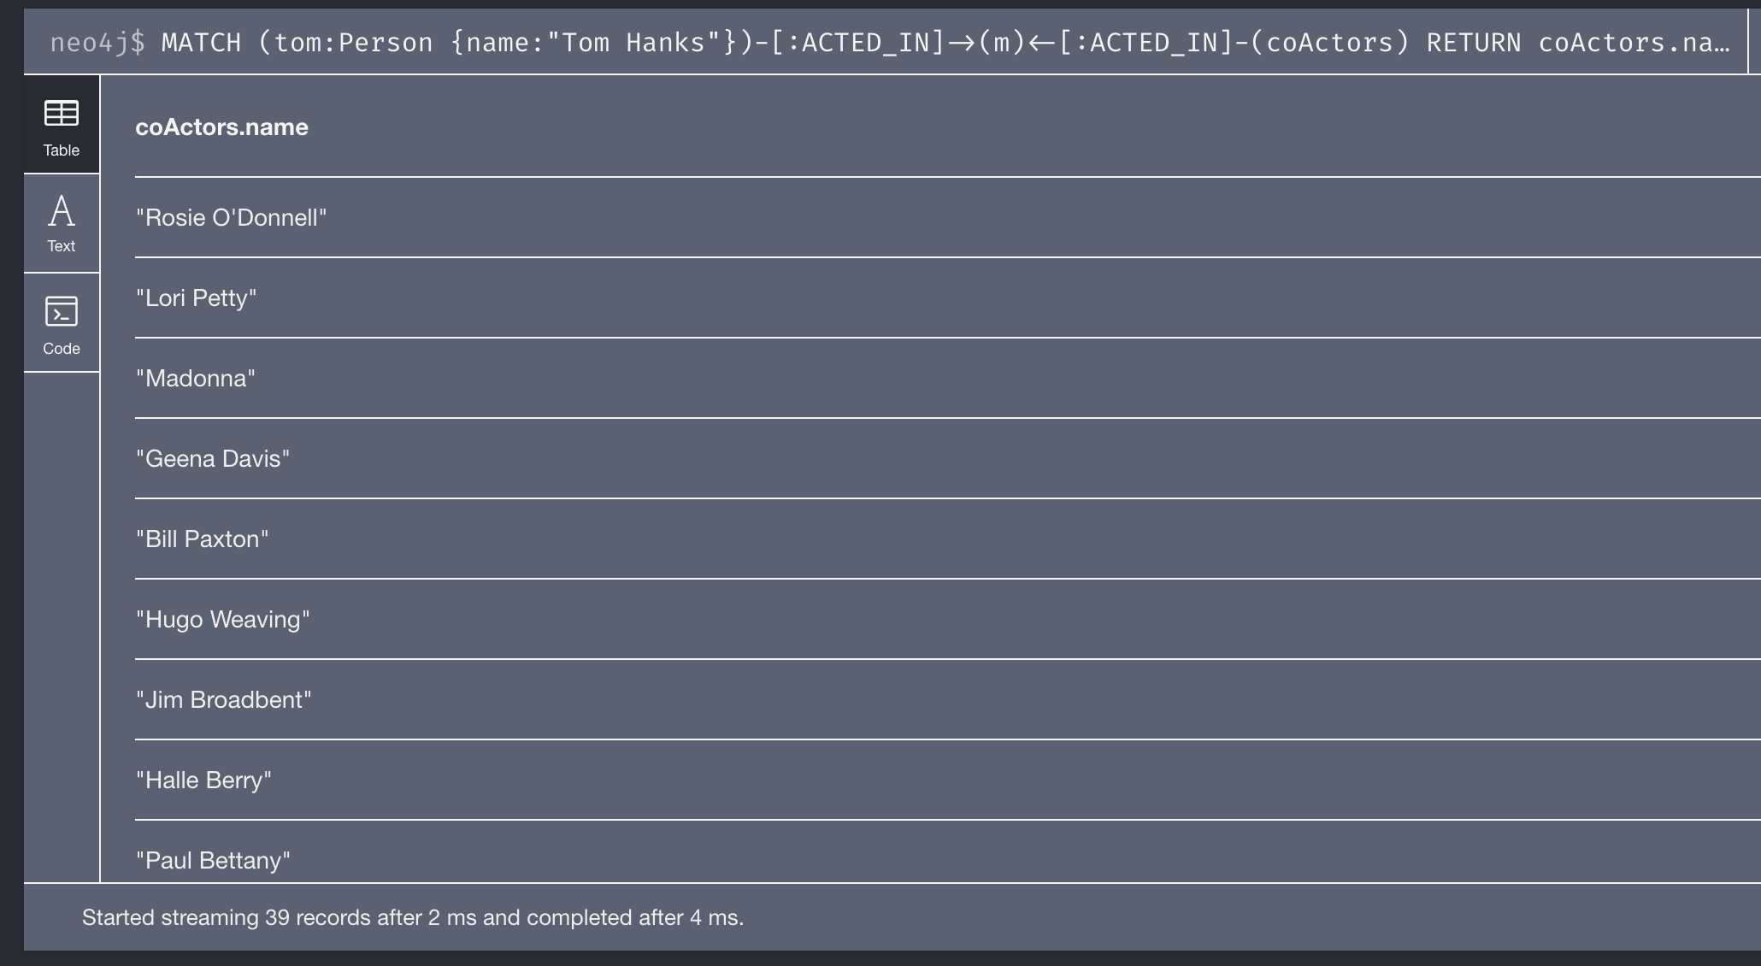Viewport: 1761px width, 966px height.
Task: Select the Text tab label
Action: point(62,246)
